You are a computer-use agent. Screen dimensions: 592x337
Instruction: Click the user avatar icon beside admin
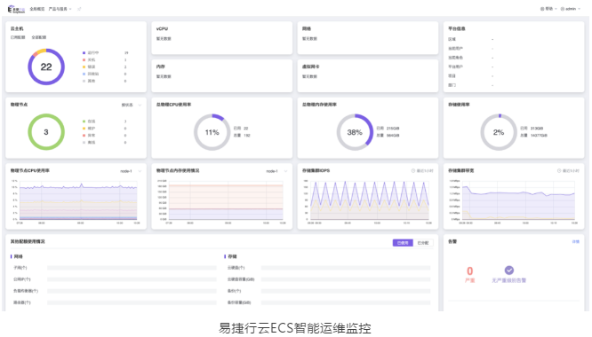563,9
